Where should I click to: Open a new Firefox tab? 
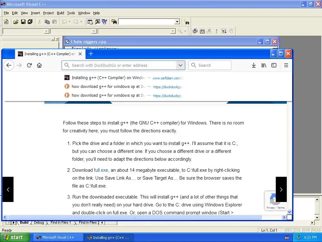[x=91, y=54]
